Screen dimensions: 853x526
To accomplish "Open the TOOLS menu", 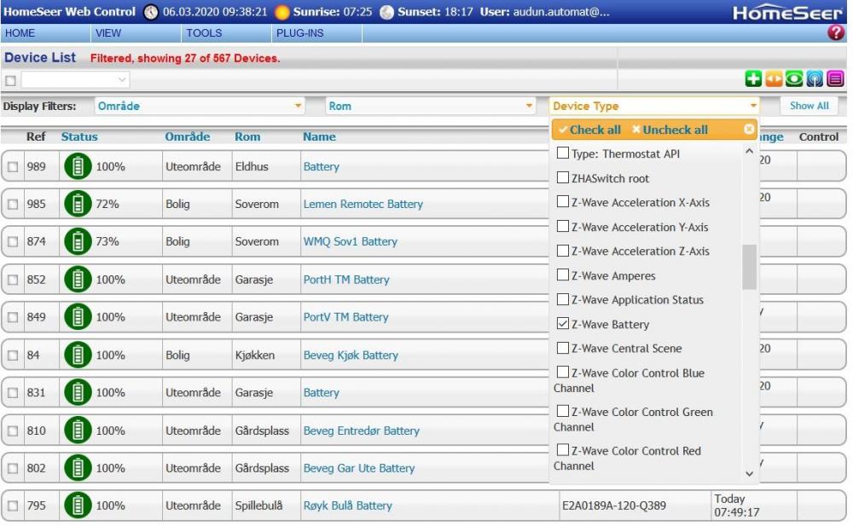I will point(204,33).
